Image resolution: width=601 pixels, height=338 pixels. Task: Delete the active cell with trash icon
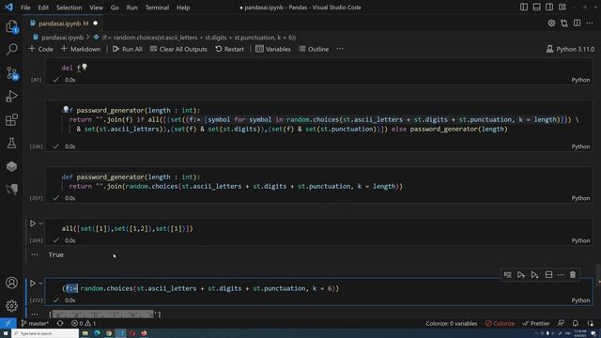coord(573,275)
